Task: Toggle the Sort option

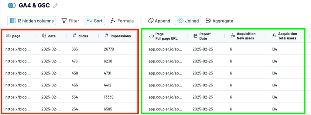Action: click(x=94, y=21)
